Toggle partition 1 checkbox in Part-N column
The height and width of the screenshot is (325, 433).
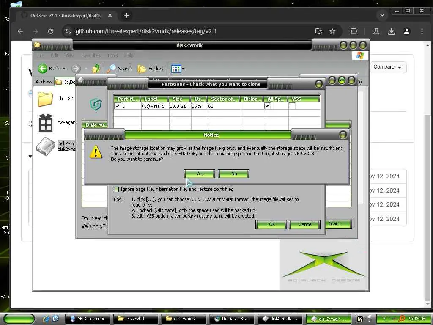pos(118,106)
